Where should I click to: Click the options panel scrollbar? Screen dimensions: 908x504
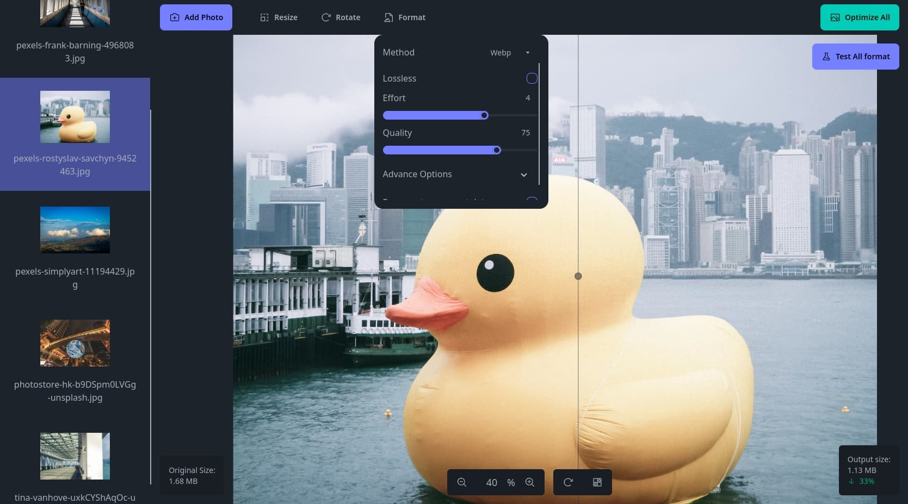(x=539, y=124)
